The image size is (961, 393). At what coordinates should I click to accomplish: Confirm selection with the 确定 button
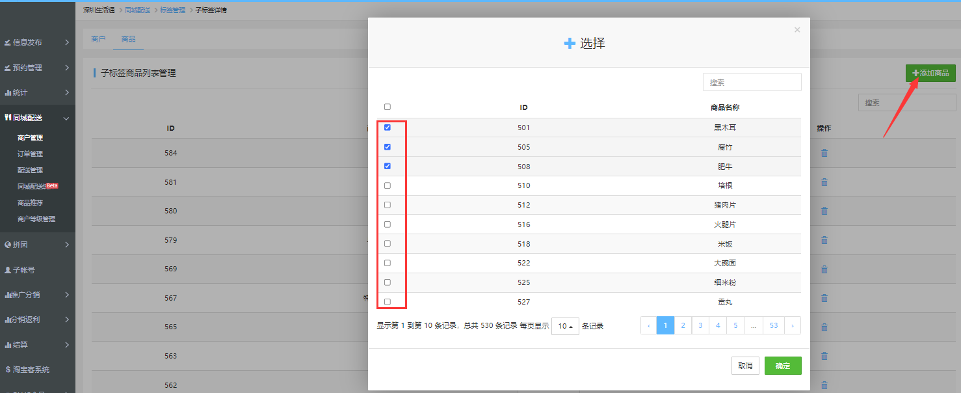[783, 366]
